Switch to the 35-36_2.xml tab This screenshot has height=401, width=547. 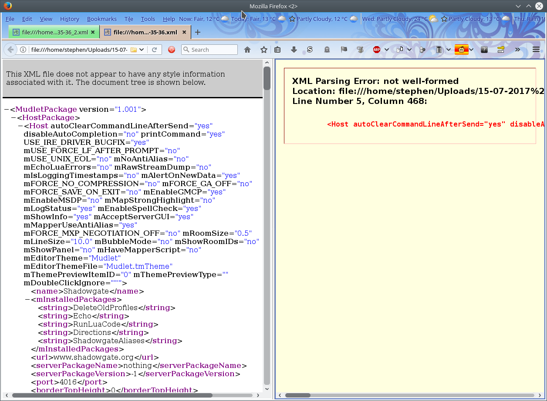[54, 32]
